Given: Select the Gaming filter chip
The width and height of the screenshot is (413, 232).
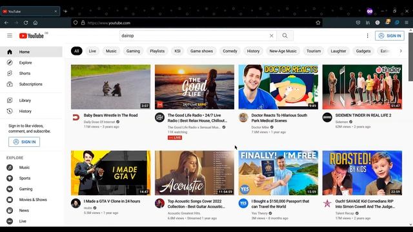Looking at the screenshot, I should pos(133,51).
